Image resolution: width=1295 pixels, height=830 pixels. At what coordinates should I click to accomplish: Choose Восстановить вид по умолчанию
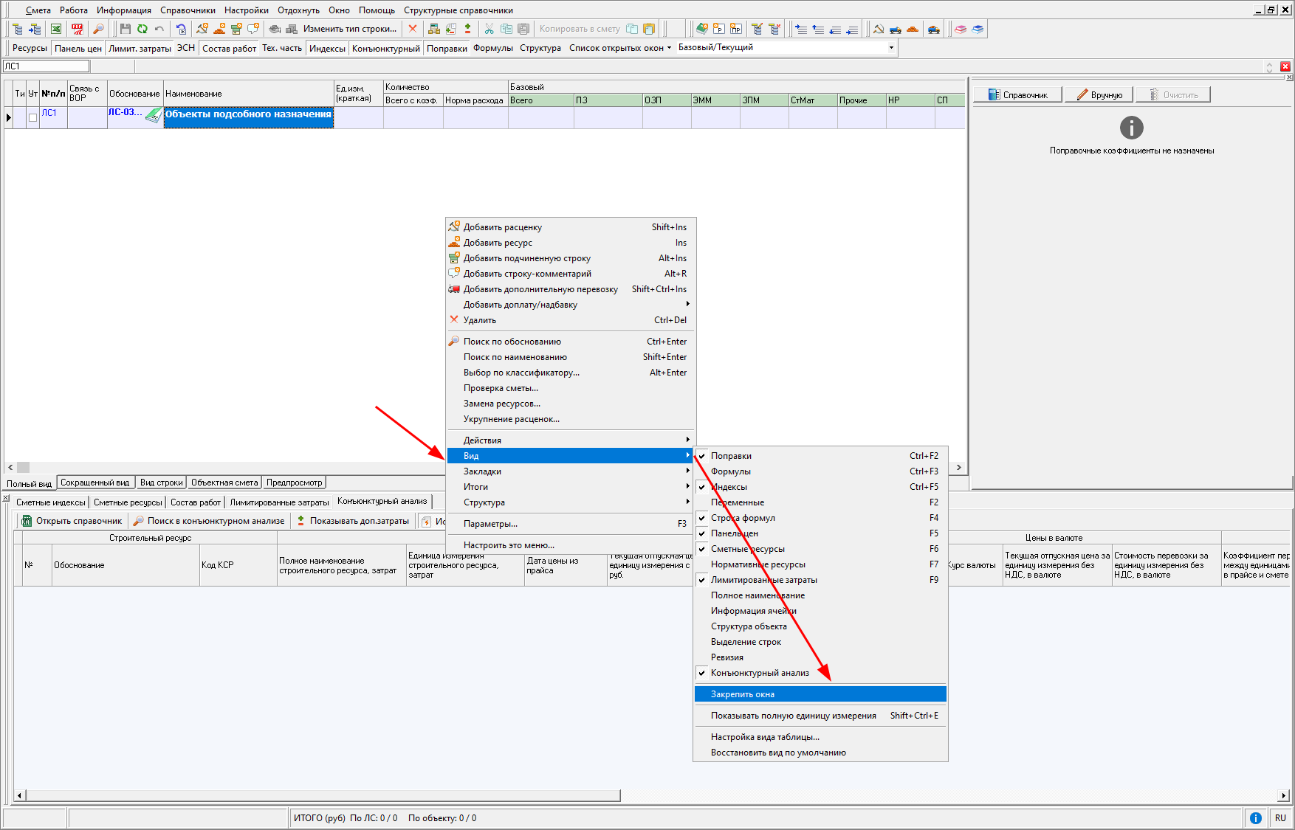(821, 753)
